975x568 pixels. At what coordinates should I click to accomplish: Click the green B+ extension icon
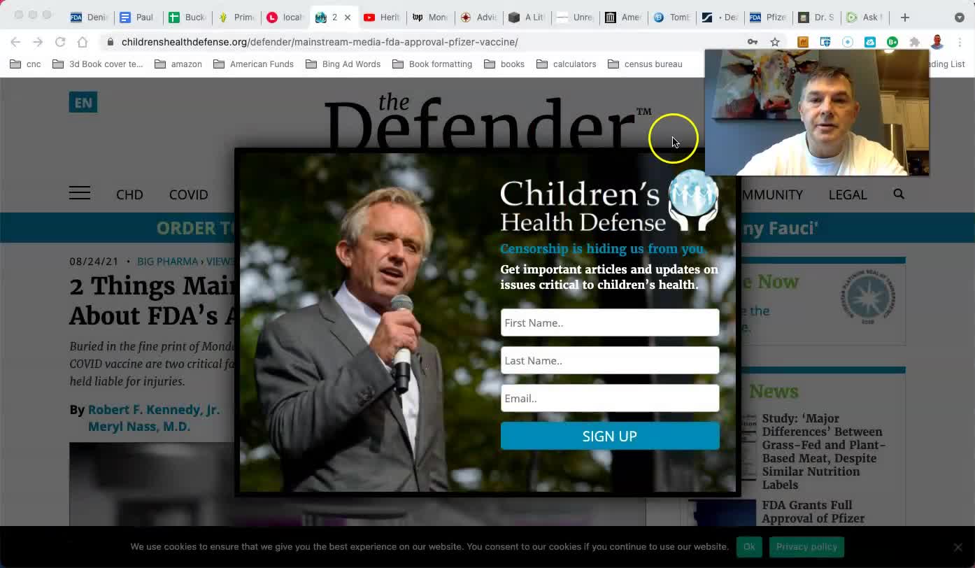click(892, 42)
